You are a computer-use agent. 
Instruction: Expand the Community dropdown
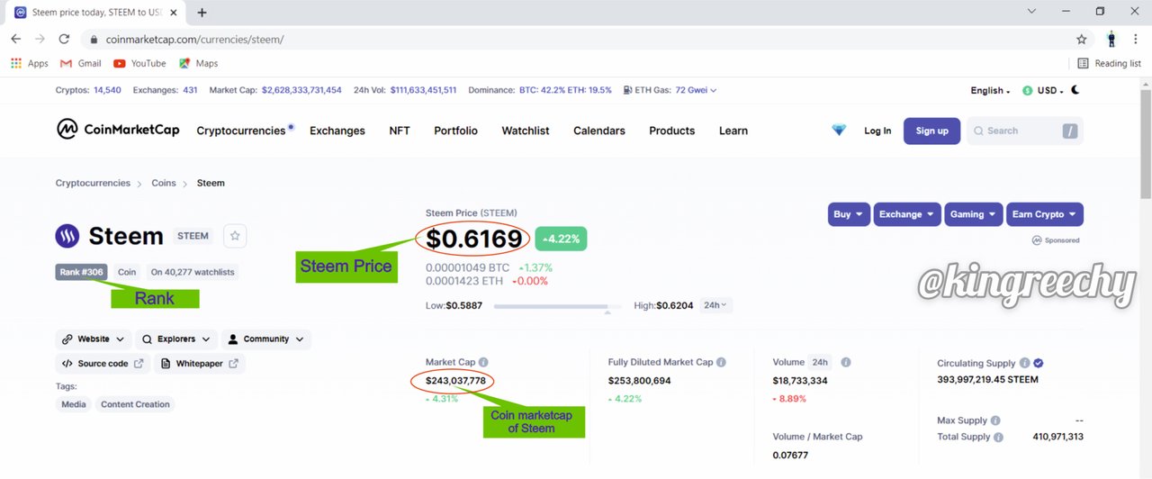tap(265, 339)
